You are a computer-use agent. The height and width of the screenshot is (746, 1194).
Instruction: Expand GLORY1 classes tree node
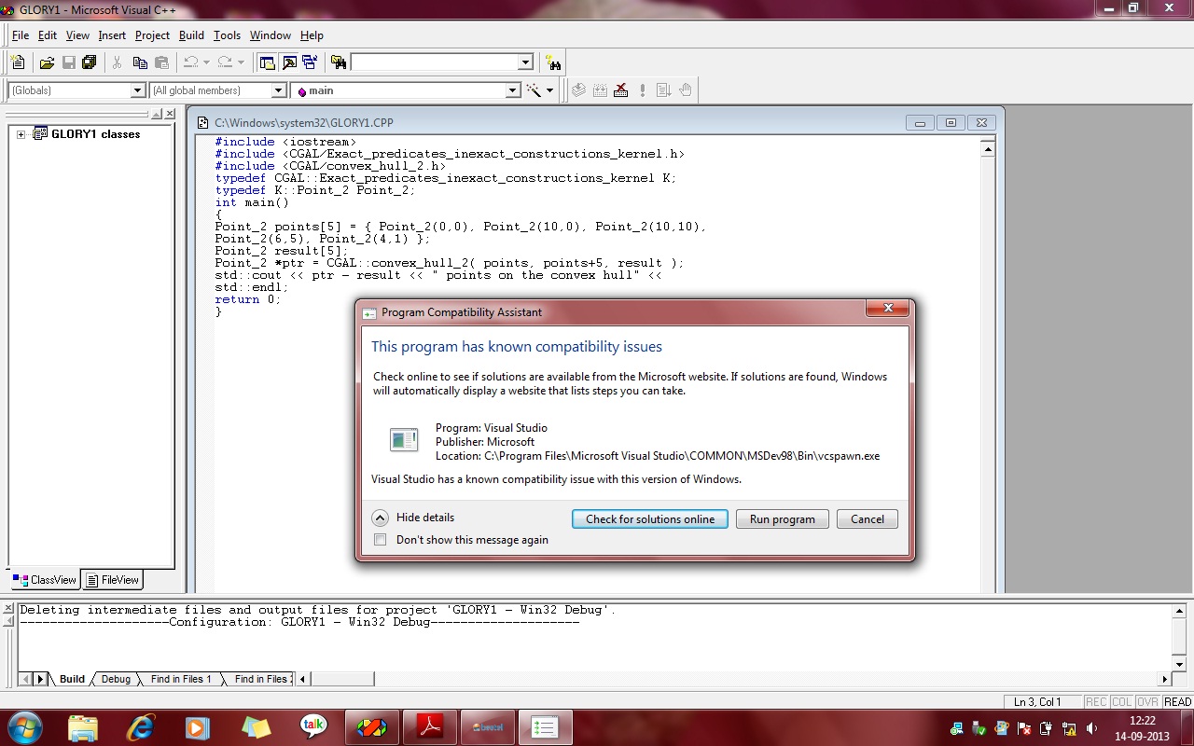coord(21,134)
